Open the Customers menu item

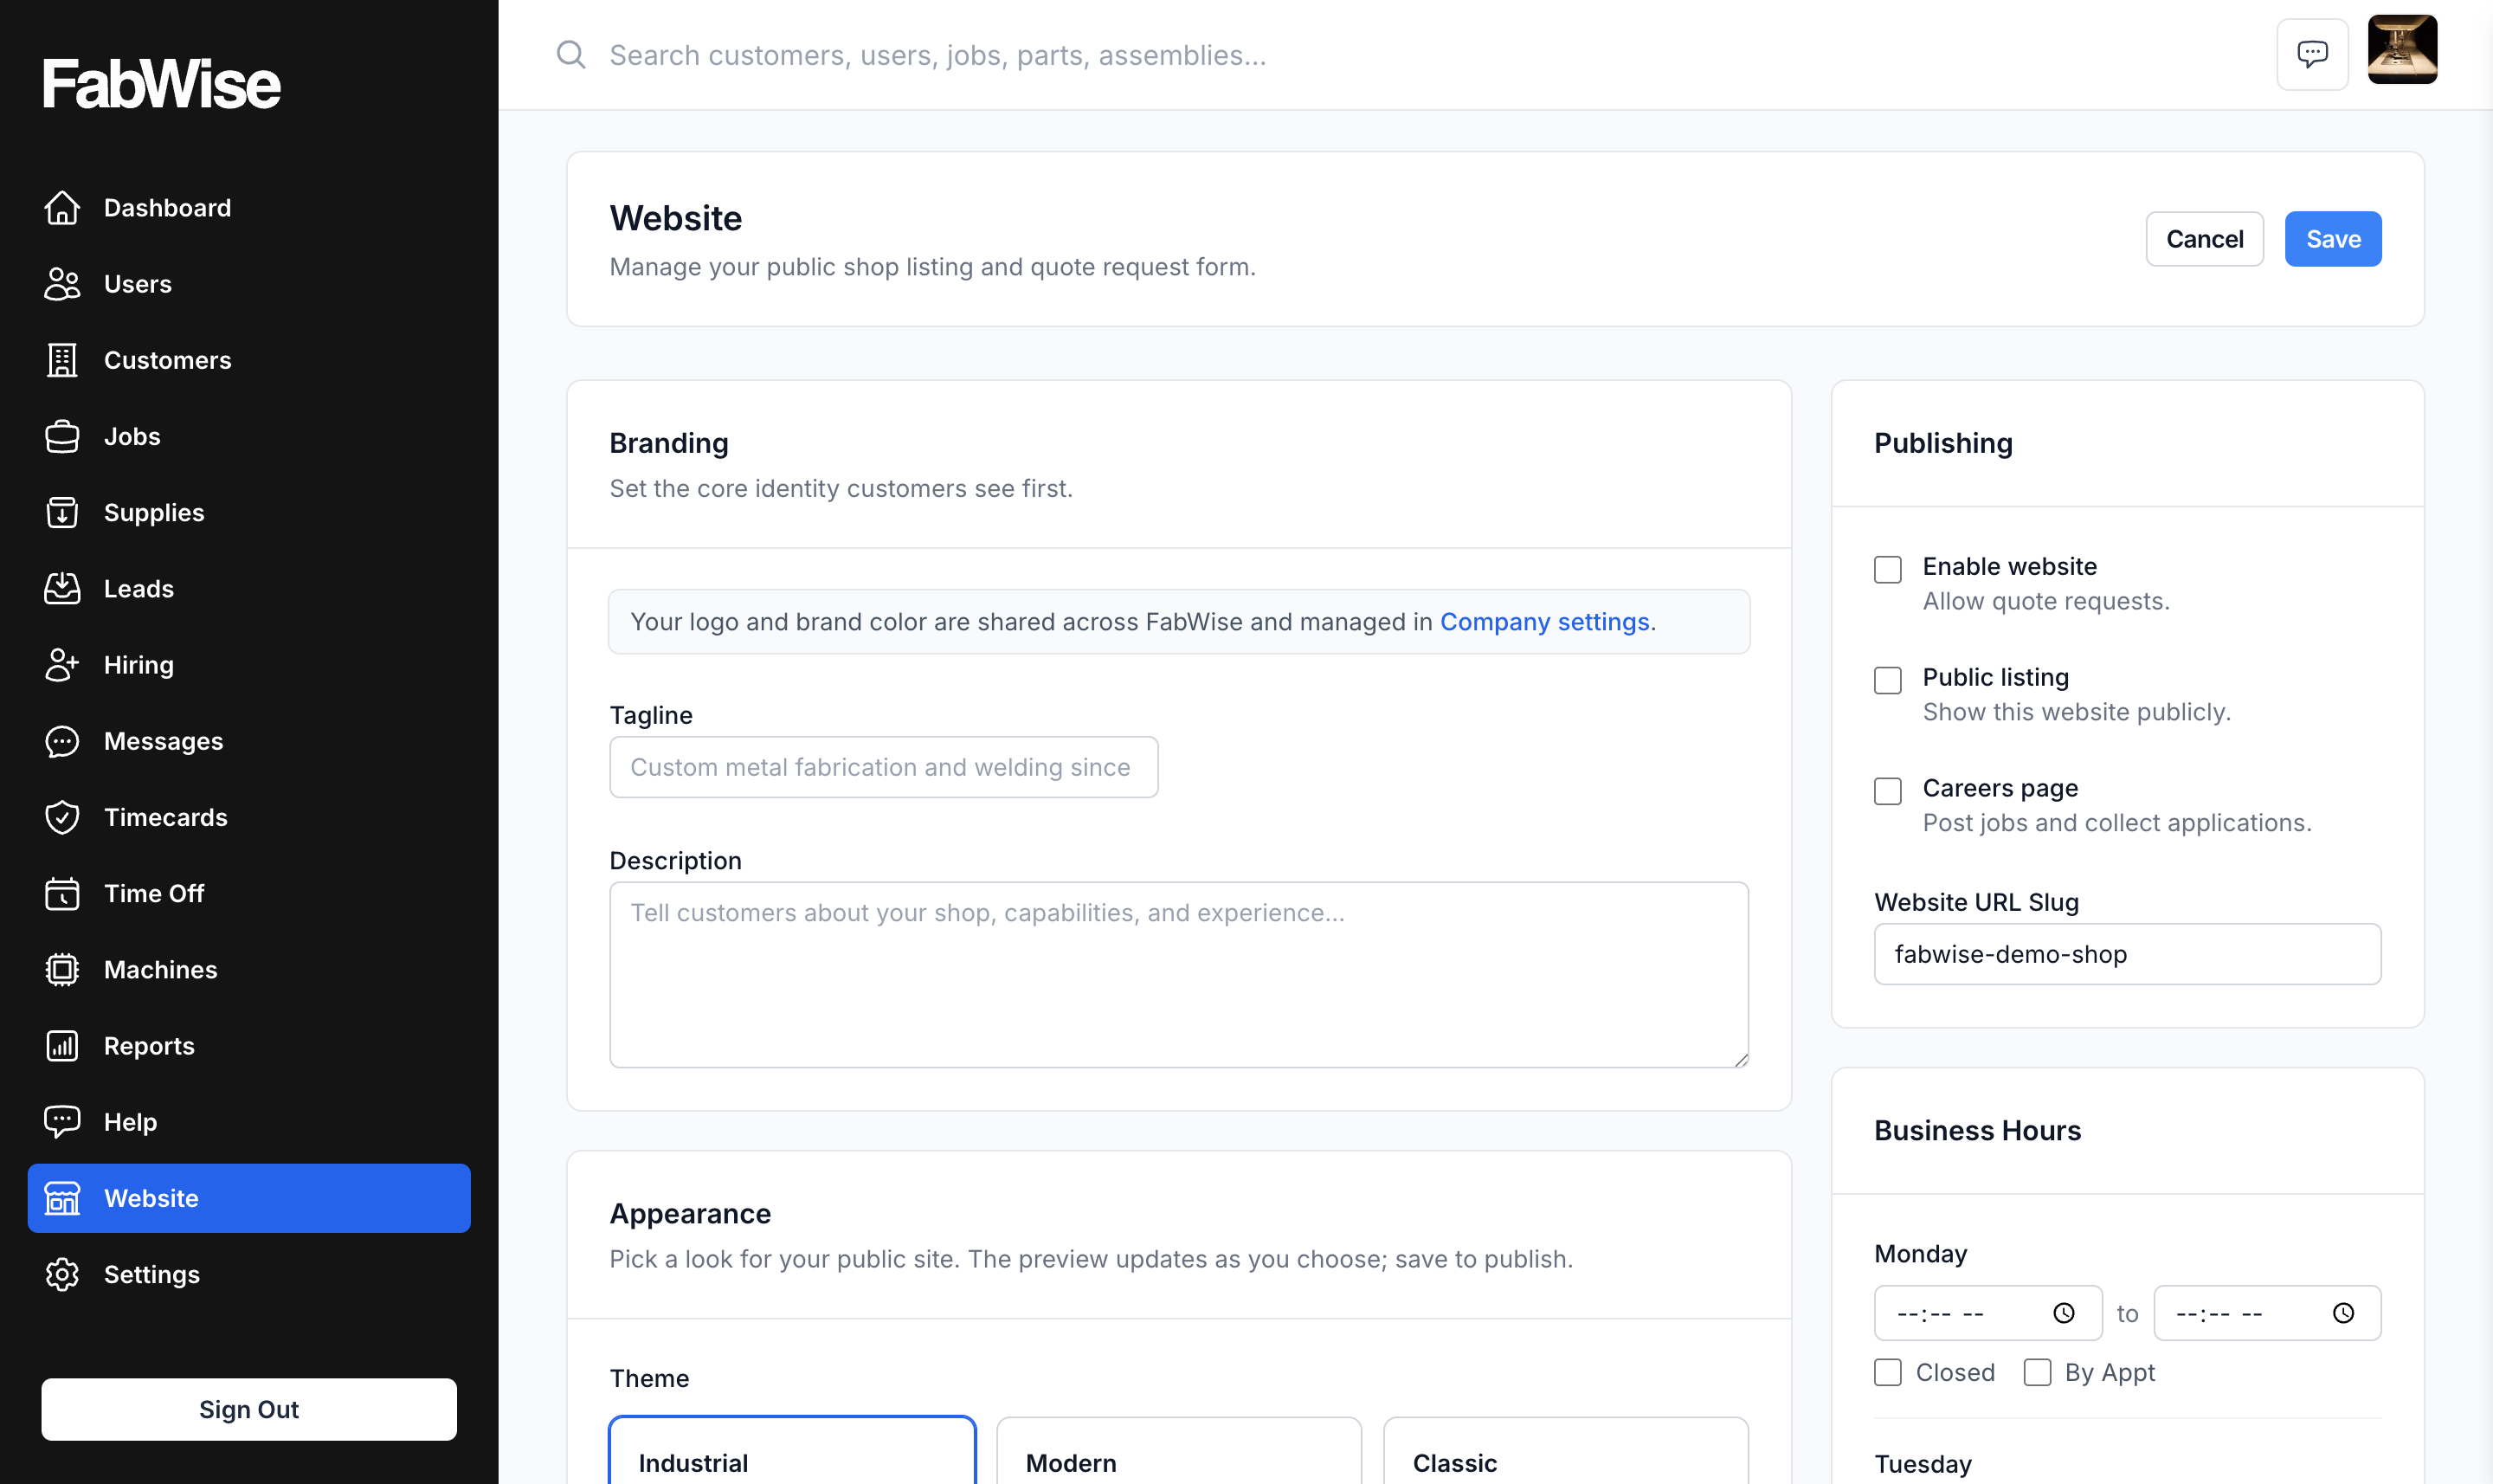pos(249,360)
